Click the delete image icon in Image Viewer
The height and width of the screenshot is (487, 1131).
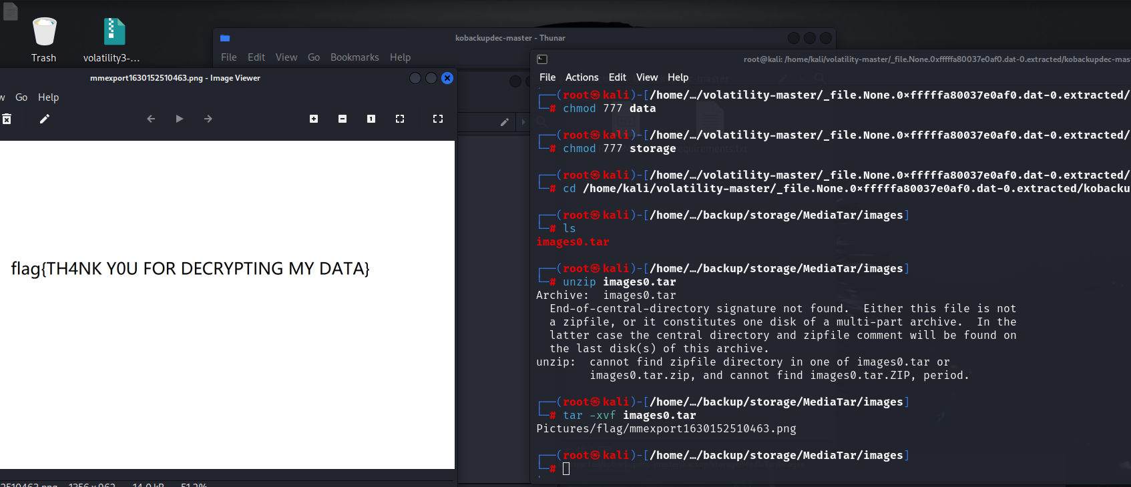pyautogui.click(x=7, y=119)
